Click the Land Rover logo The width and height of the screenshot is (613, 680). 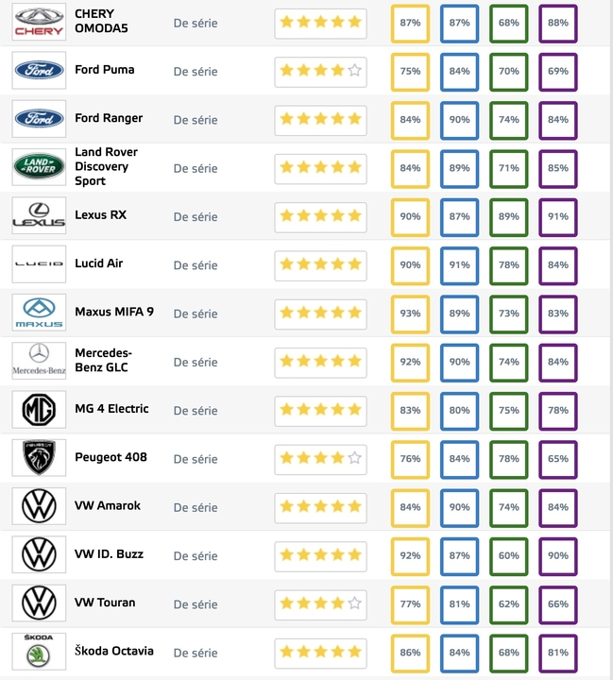(x=39, y=168)
